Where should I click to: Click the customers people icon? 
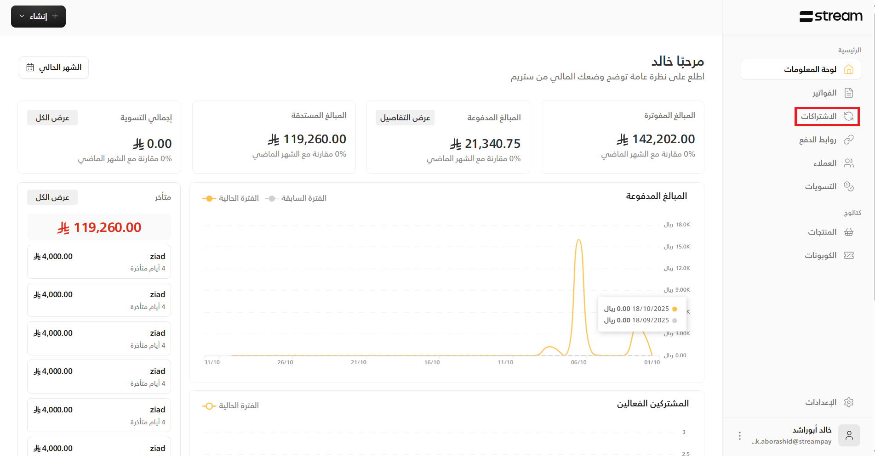point(849,163)
